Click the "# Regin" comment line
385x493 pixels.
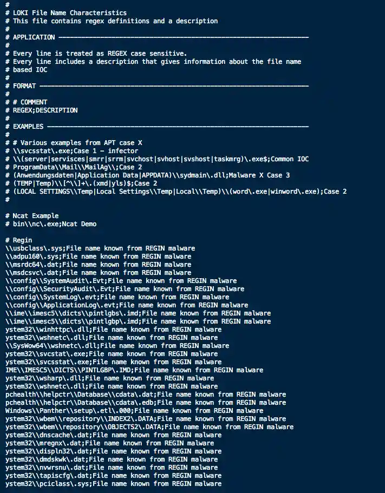point(19,240)
